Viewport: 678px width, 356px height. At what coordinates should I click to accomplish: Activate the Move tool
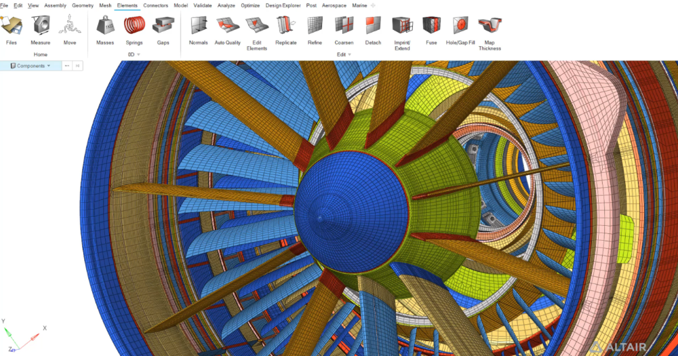[70, 29]
